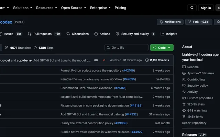The width and height of the screenshot is (220, 137).
Task: View the 1380 Tags
Action: pyautogui.click(x=44, y=48)
